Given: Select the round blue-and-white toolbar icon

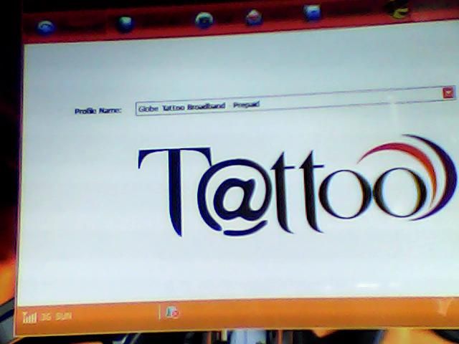Looking at the screenshot, I should 204,21.
